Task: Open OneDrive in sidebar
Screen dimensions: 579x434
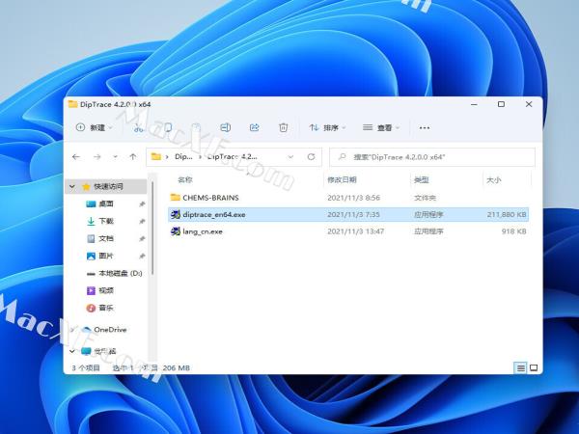Action: (110, 330)
